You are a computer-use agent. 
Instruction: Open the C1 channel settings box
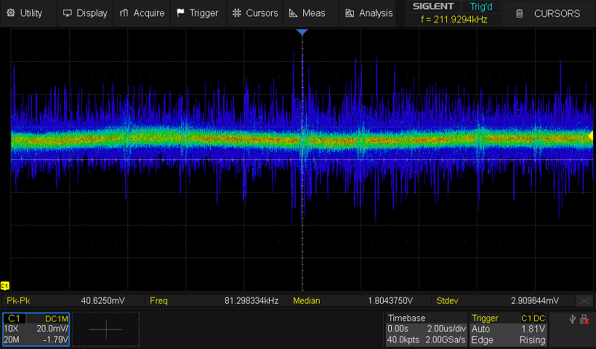coord(37,329)
